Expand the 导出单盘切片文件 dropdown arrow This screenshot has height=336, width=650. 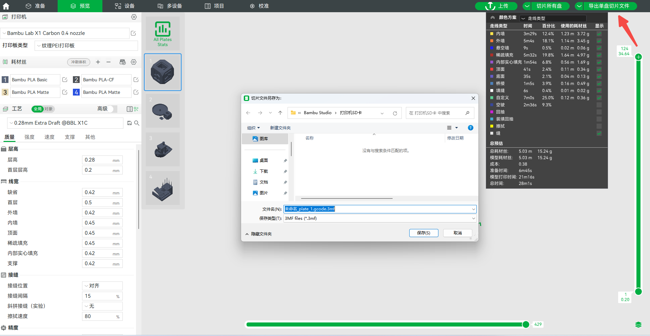click(579, 6)
